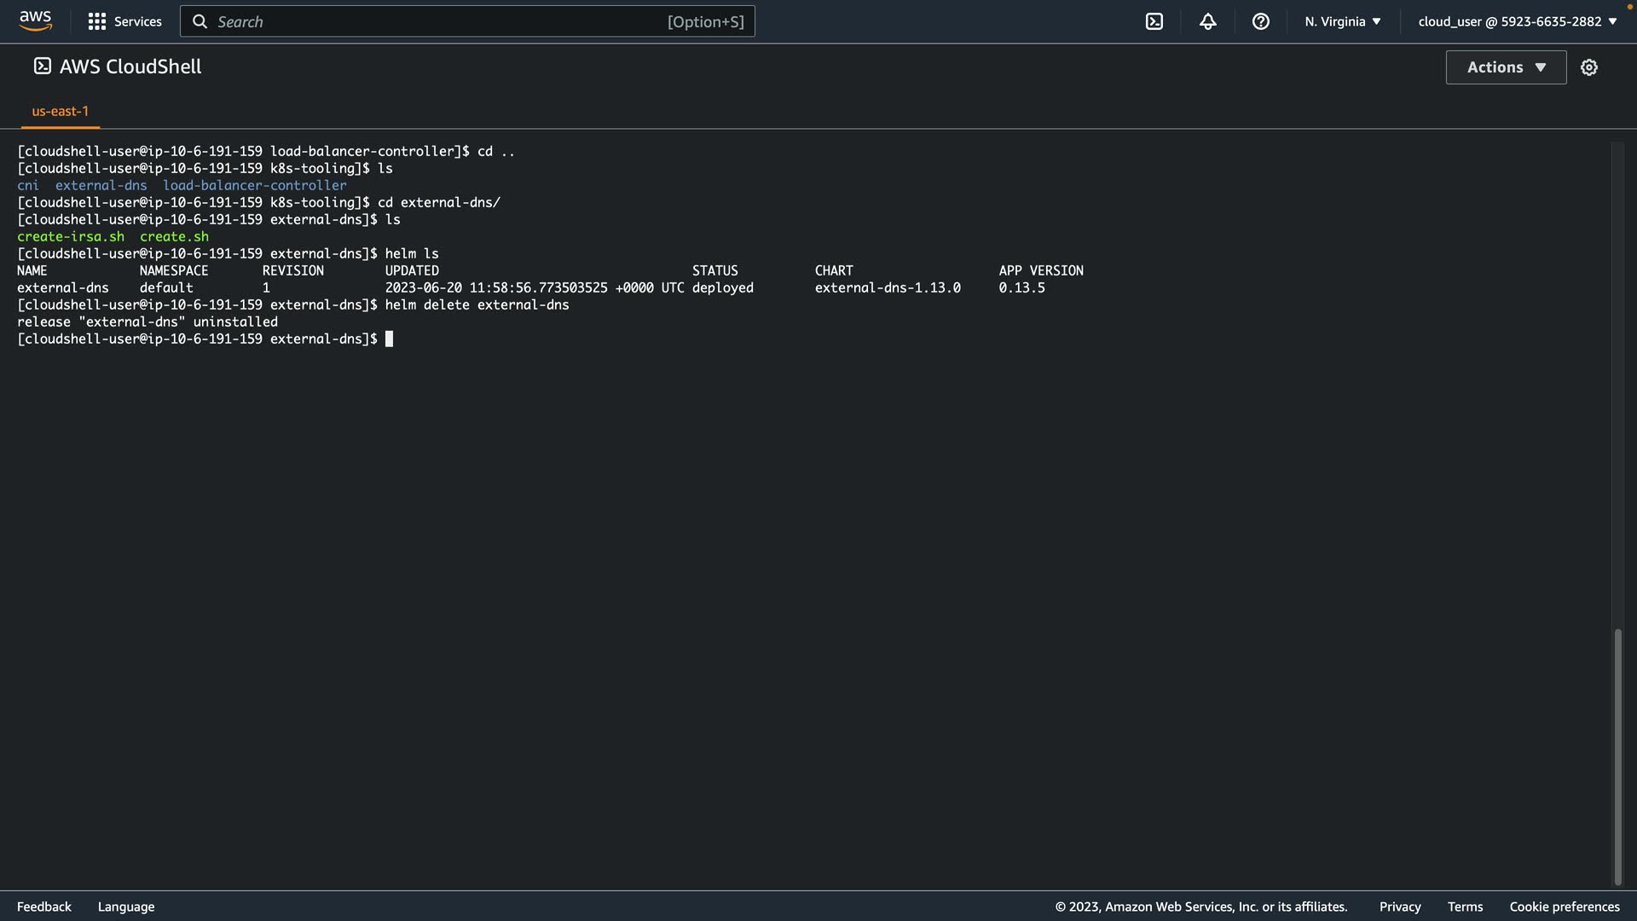Open CloudShell settings gear icon
This screenshot has height=921, width=1637.
[1588, 67]
